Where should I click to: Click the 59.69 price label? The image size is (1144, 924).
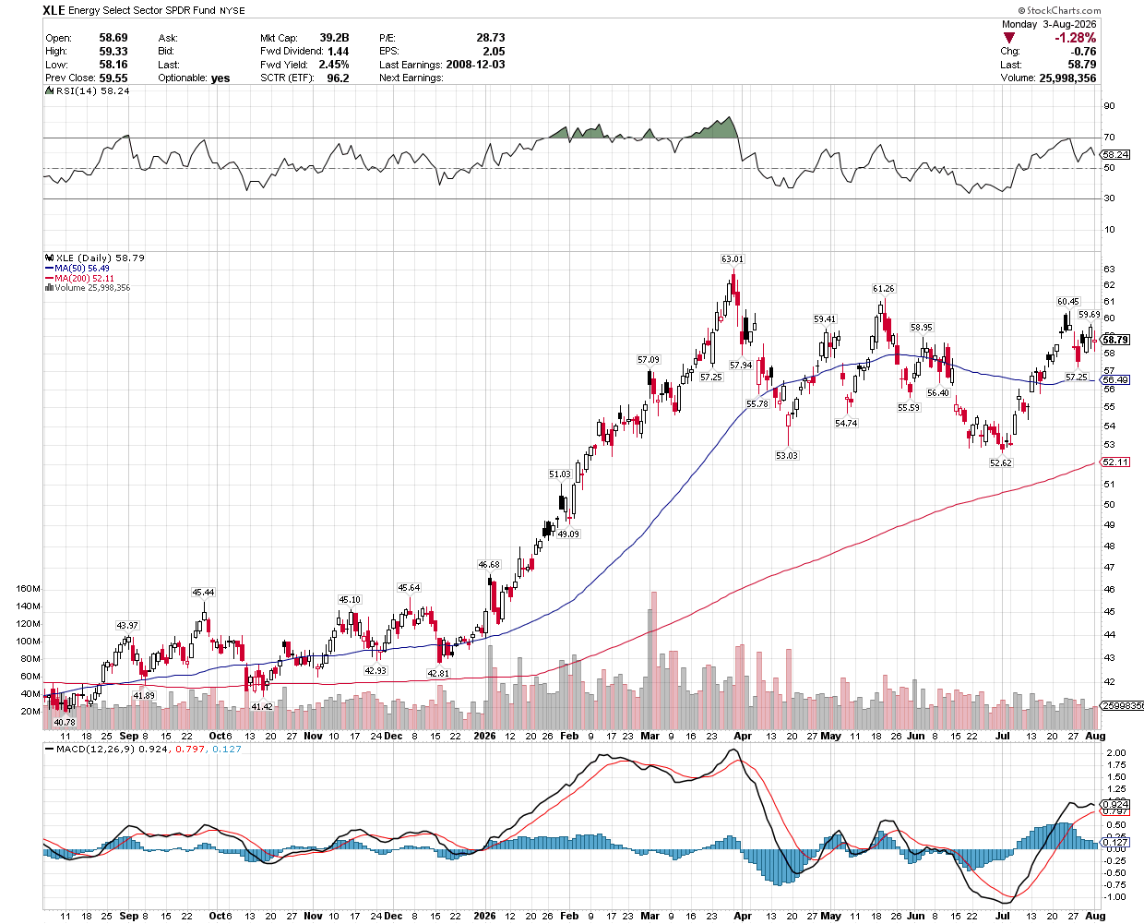click(1090, 315)
